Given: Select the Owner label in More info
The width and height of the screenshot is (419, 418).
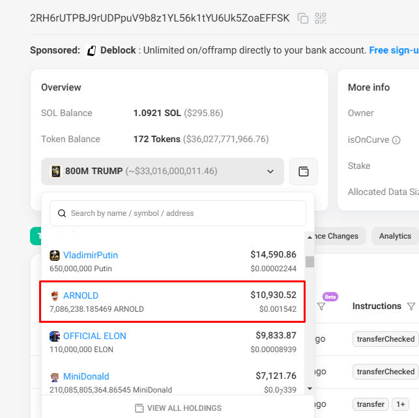Looking at the screenshot, I should pyautogui.click(x=361, y=113).
